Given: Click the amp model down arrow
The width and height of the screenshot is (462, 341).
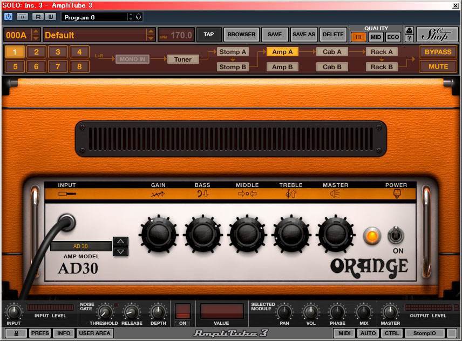Looking at the screenshot, I should click(x=120, y=251).
